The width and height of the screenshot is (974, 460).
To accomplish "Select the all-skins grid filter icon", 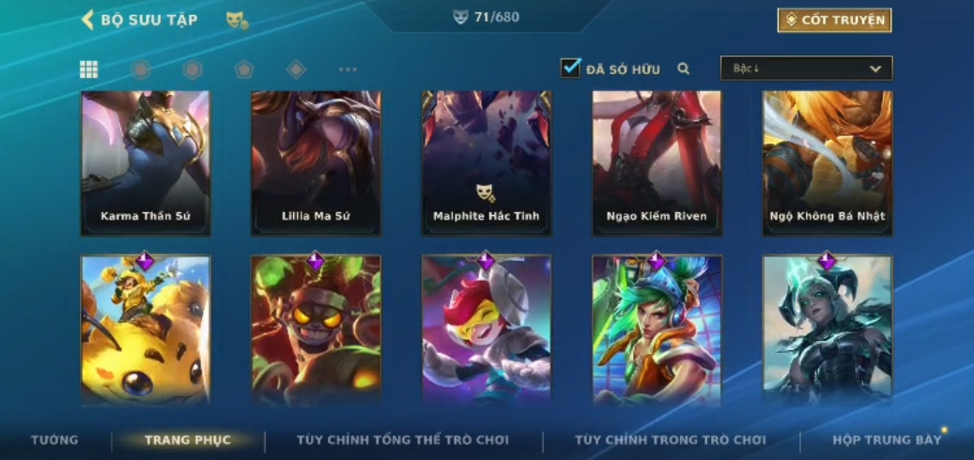I will 89,69.
